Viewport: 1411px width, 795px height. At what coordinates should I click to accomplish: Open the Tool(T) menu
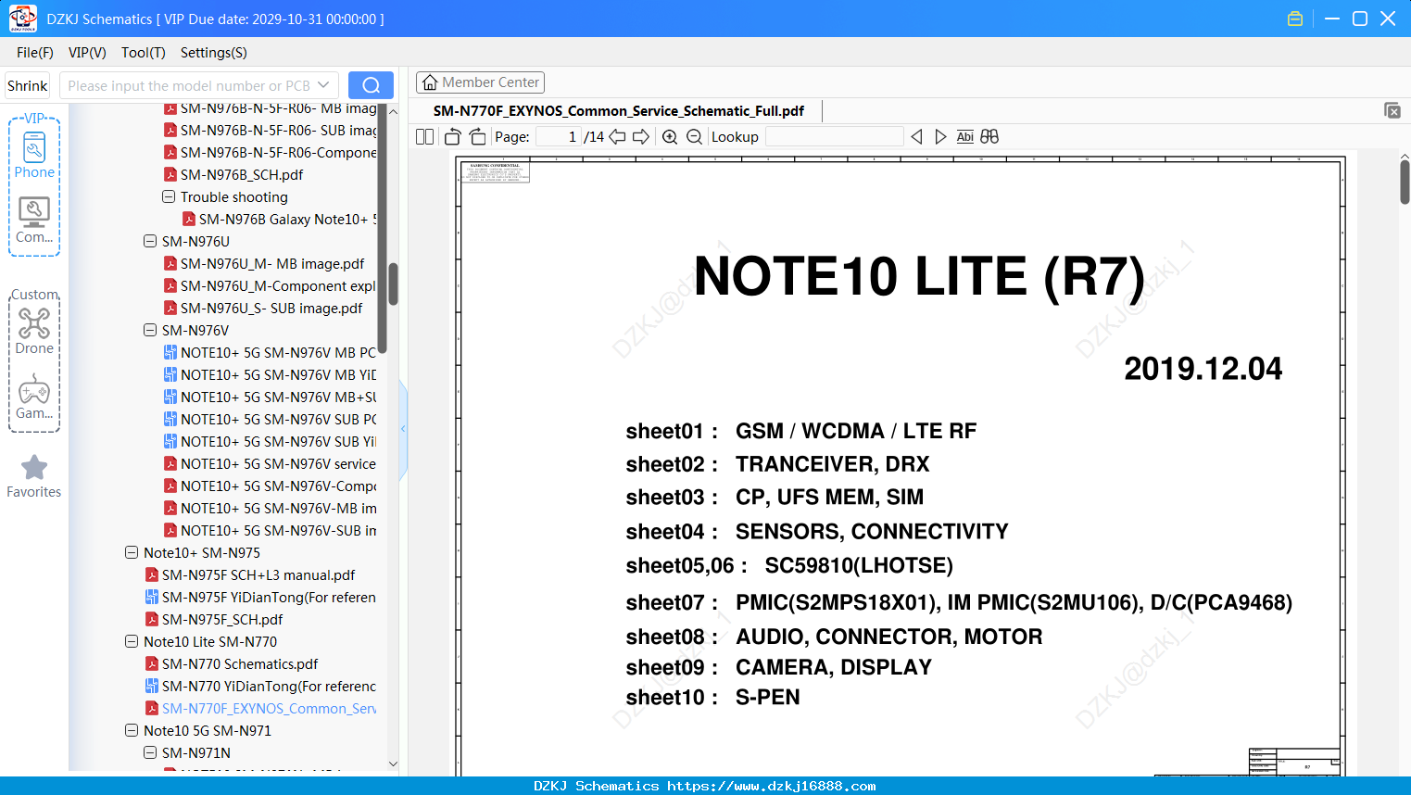[144, 53]
